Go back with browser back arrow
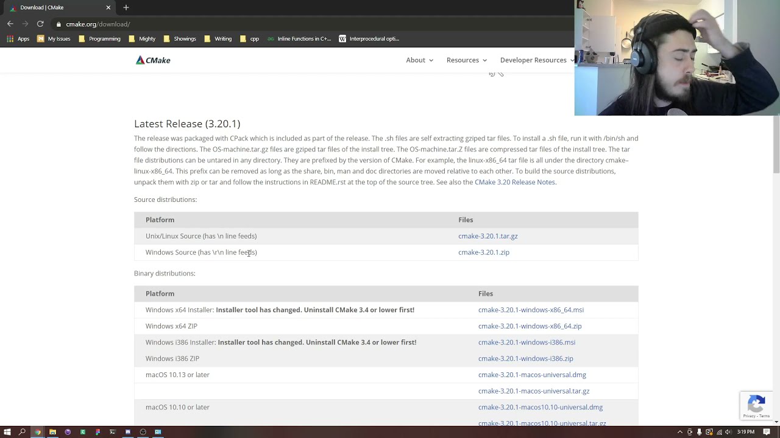The height and width of the screenshot is (438, 780). coord(10,24)
